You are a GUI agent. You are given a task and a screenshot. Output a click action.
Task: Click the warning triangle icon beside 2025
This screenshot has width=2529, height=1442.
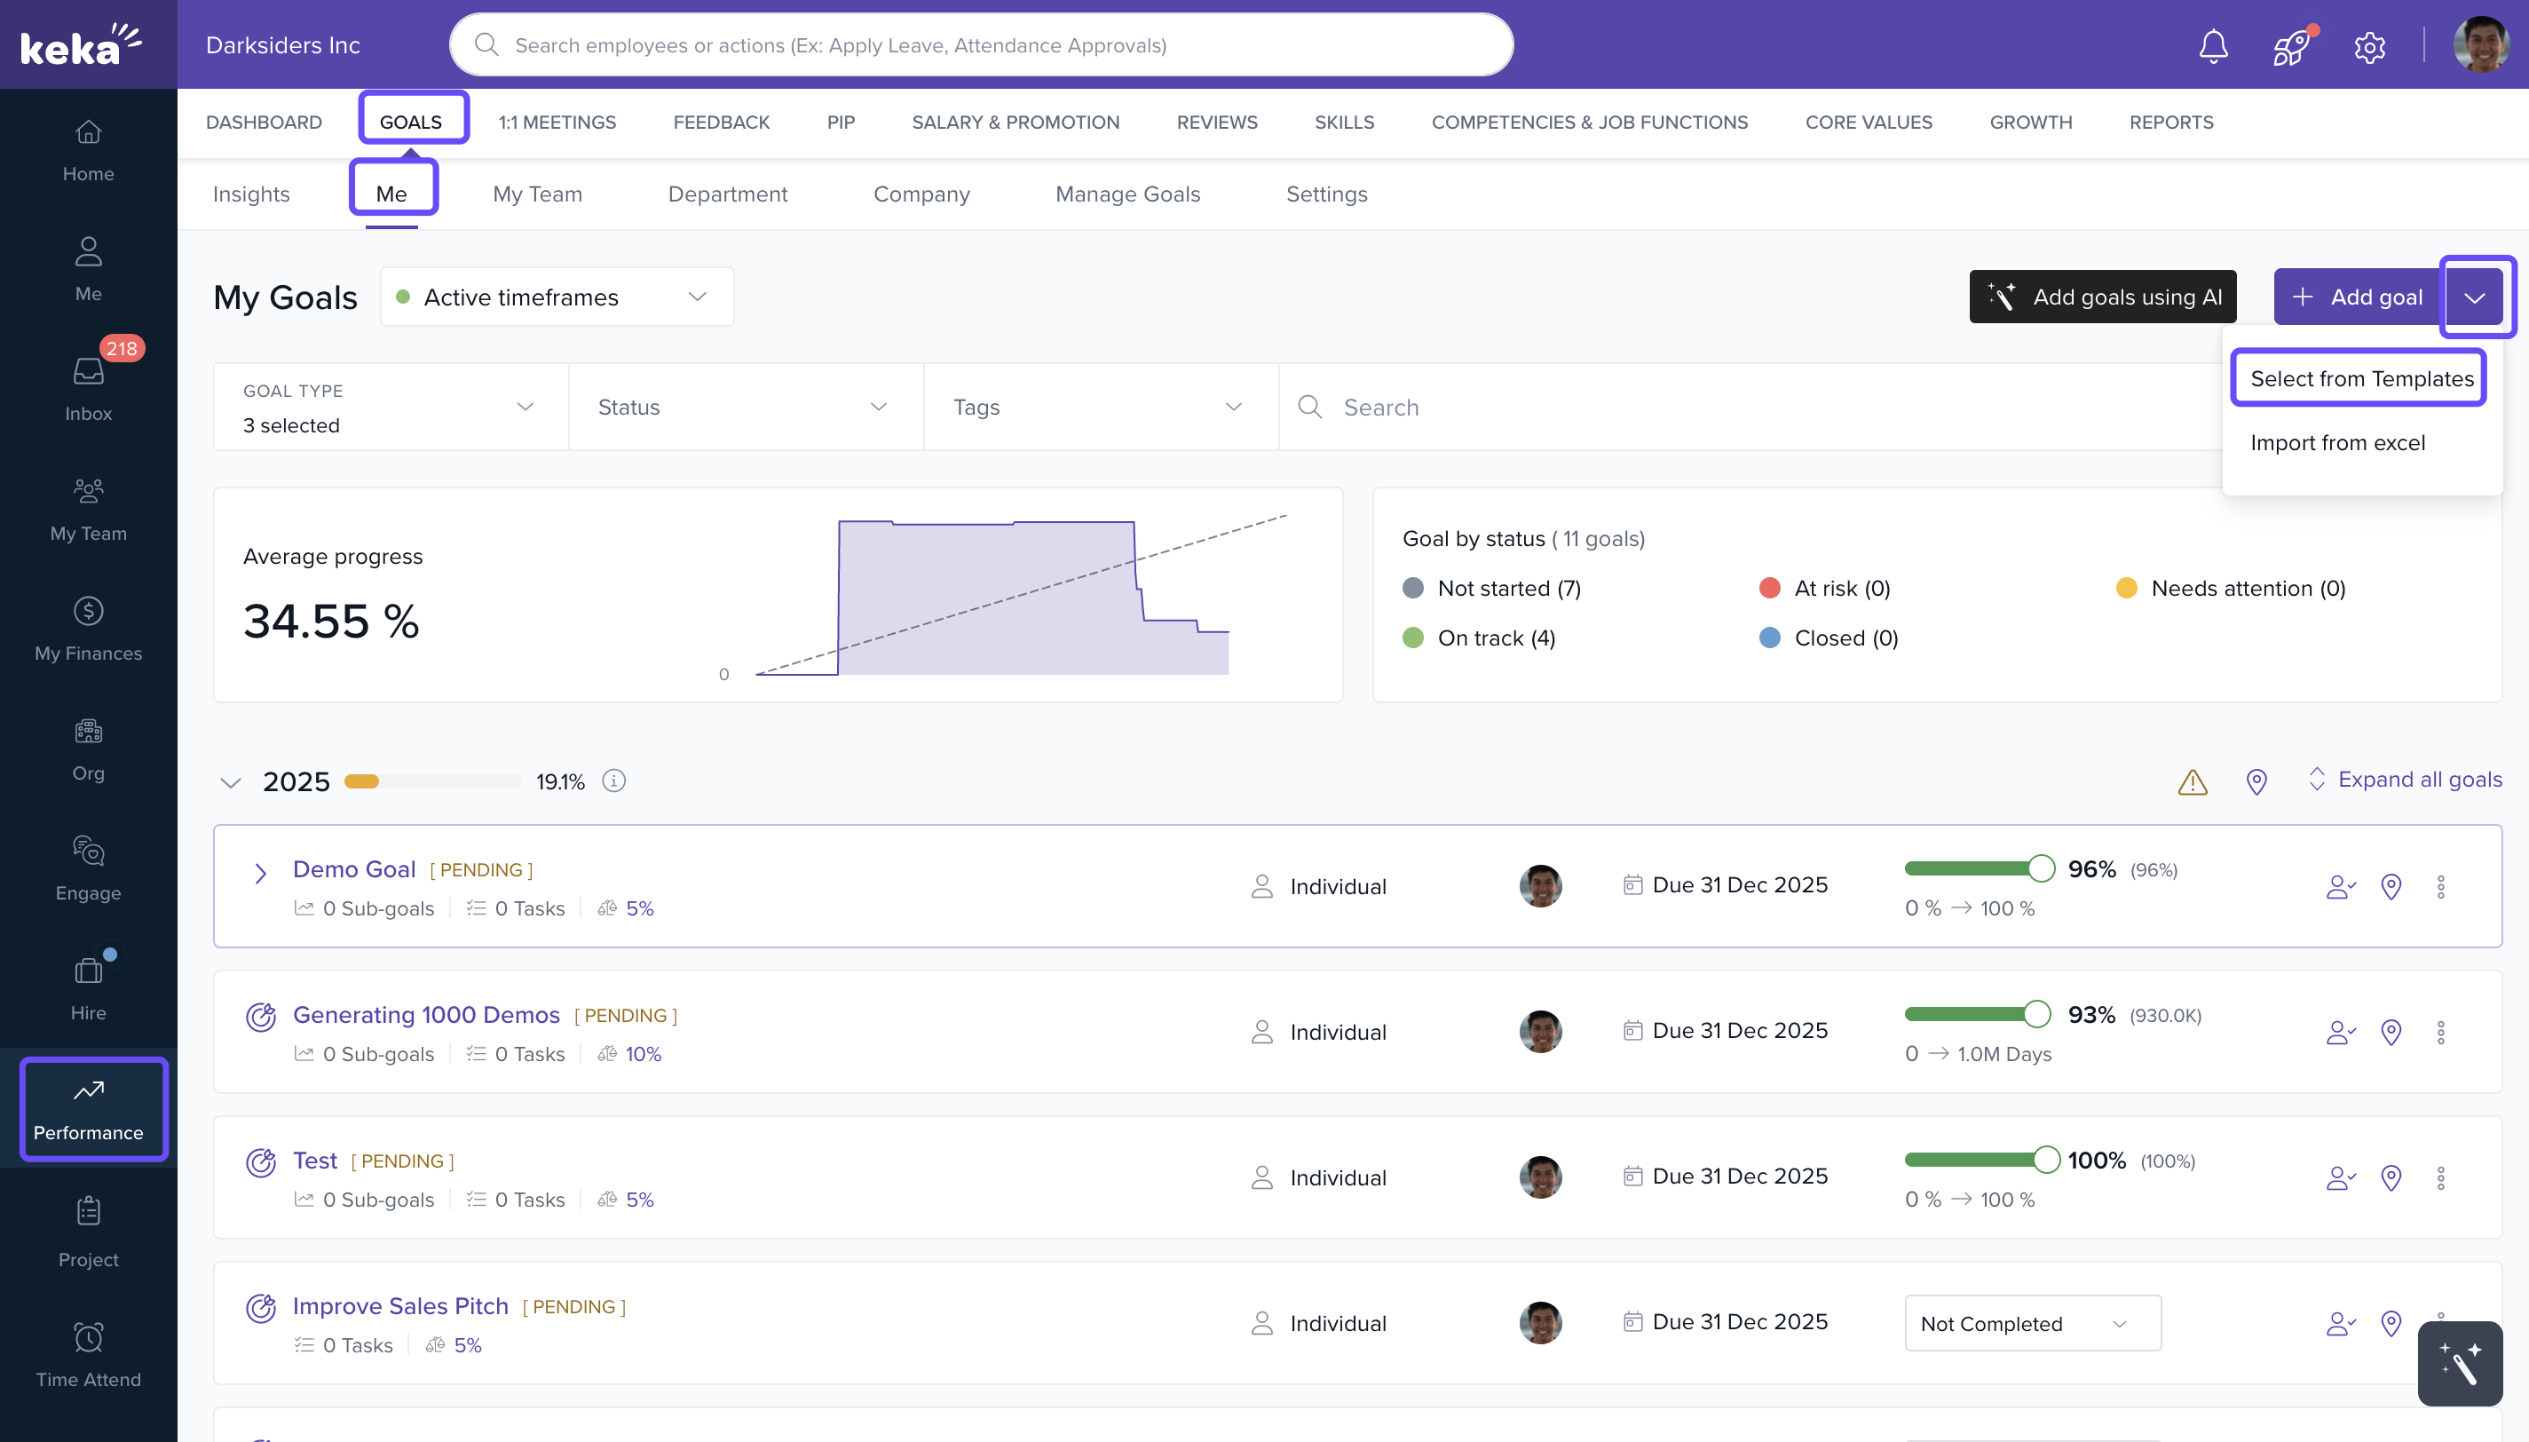click(x=2193, y=781)
